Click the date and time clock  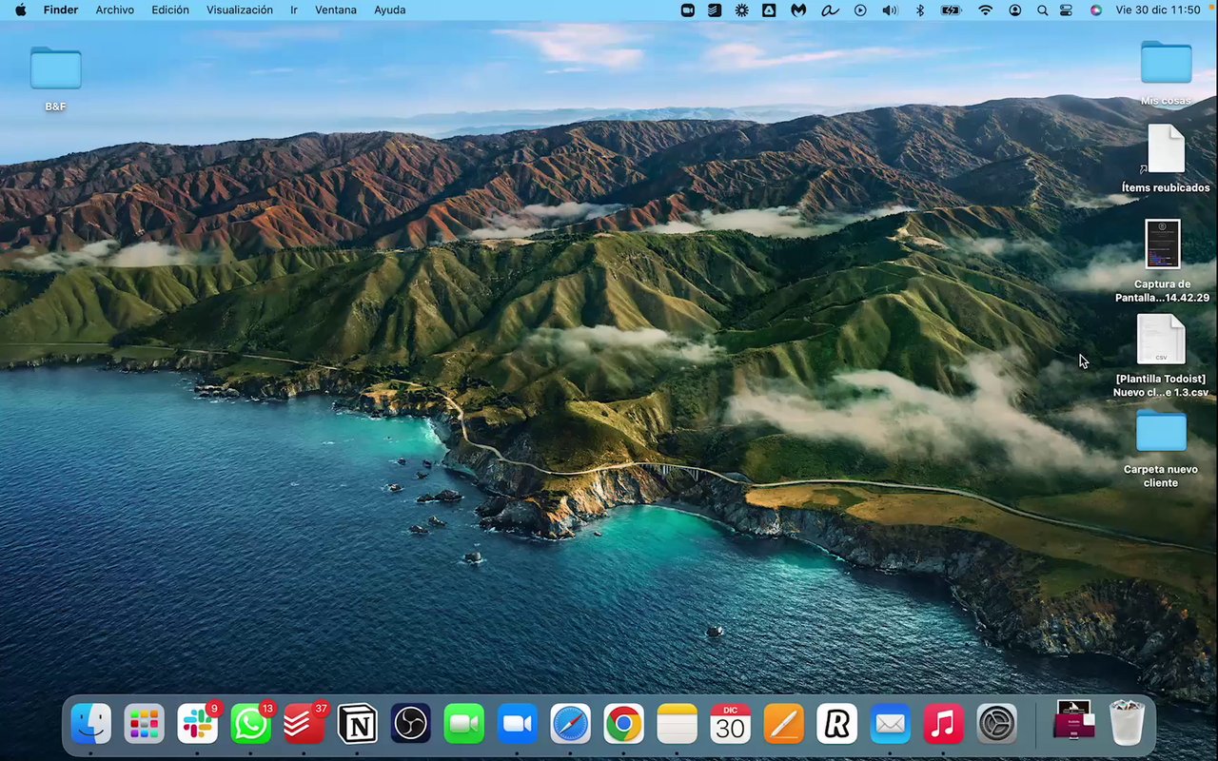(1158, 10)
